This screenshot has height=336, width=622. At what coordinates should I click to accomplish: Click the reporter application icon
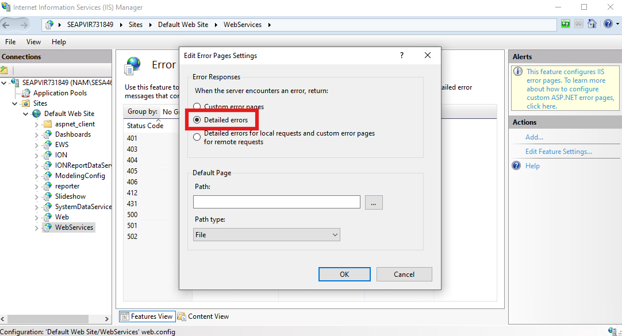[48, 186]
